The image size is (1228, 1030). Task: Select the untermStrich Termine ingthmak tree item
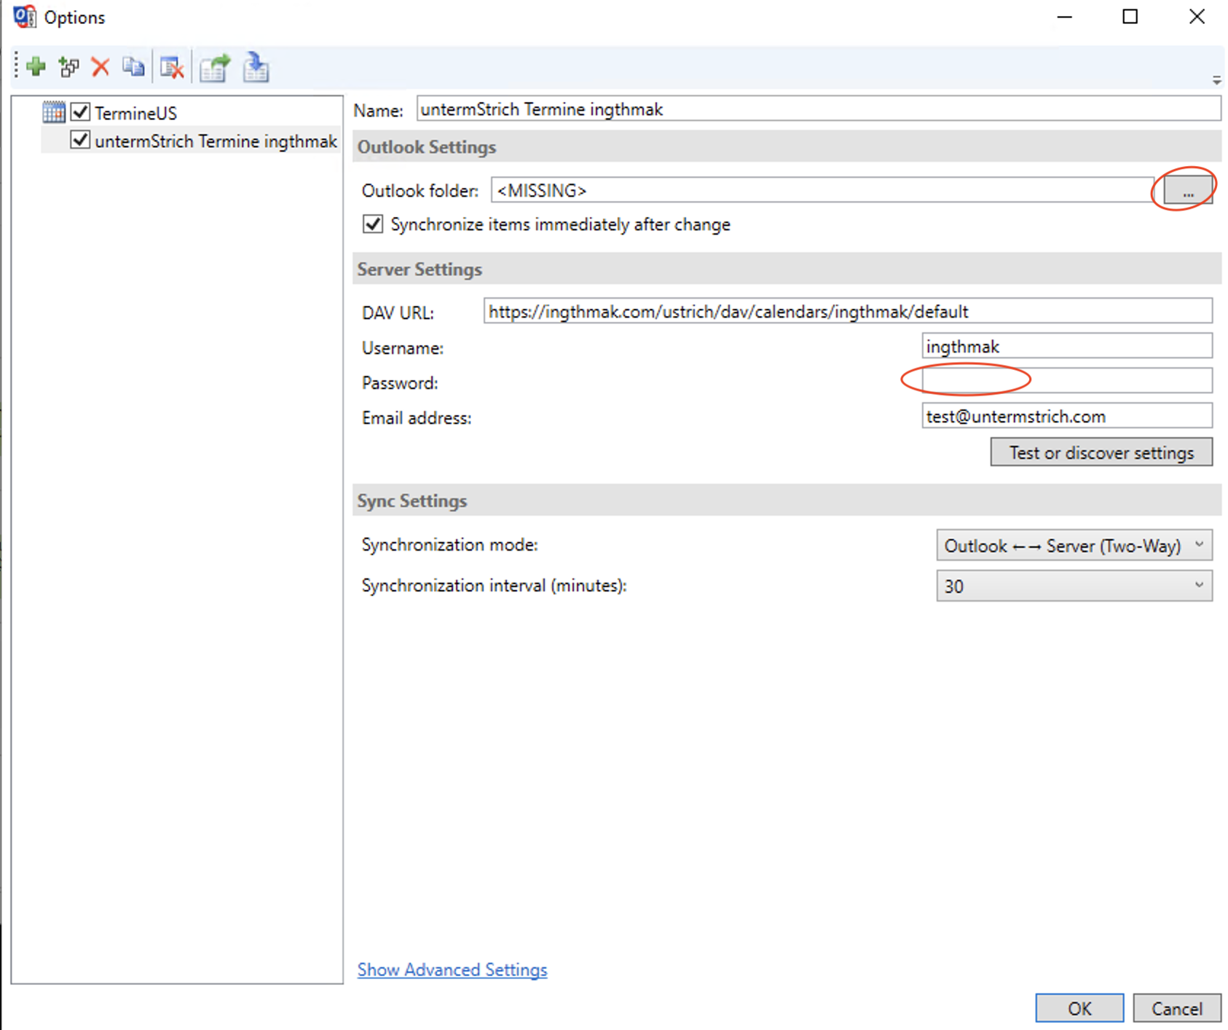tap(216, 141)
